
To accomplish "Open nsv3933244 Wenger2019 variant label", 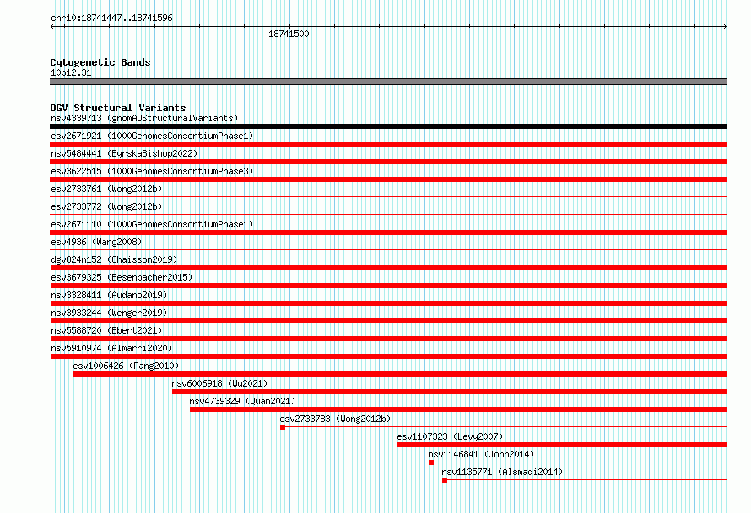I will 109,313.
